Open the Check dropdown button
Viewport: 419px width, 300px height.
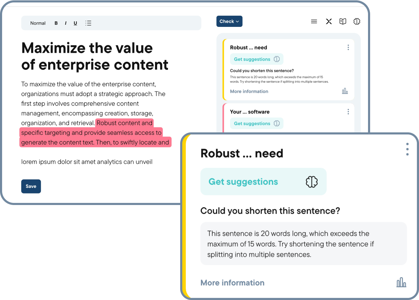point(229,21)
